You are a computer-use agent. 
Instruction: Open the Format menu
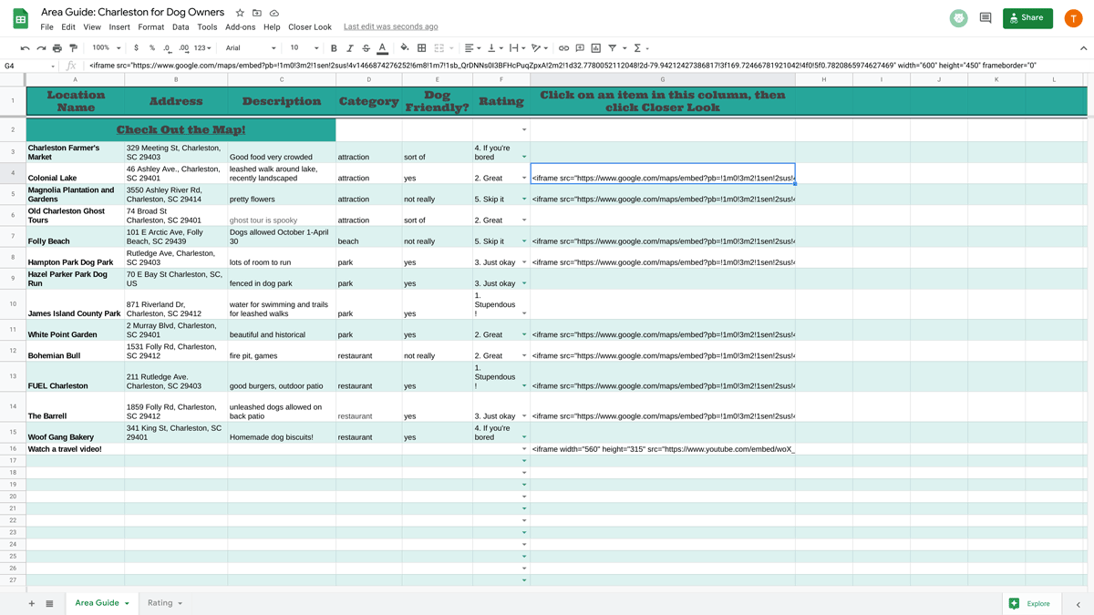click(151, 27)
